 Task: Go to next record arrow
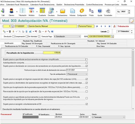105,26
